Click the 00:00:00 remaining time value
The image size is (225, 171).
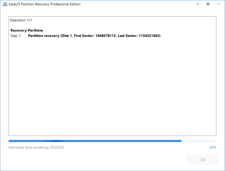pyautogui.click(x=57, y=147)
